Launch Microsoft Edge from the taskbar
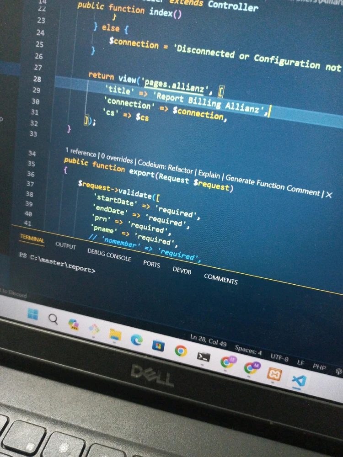 click(136, 340)
